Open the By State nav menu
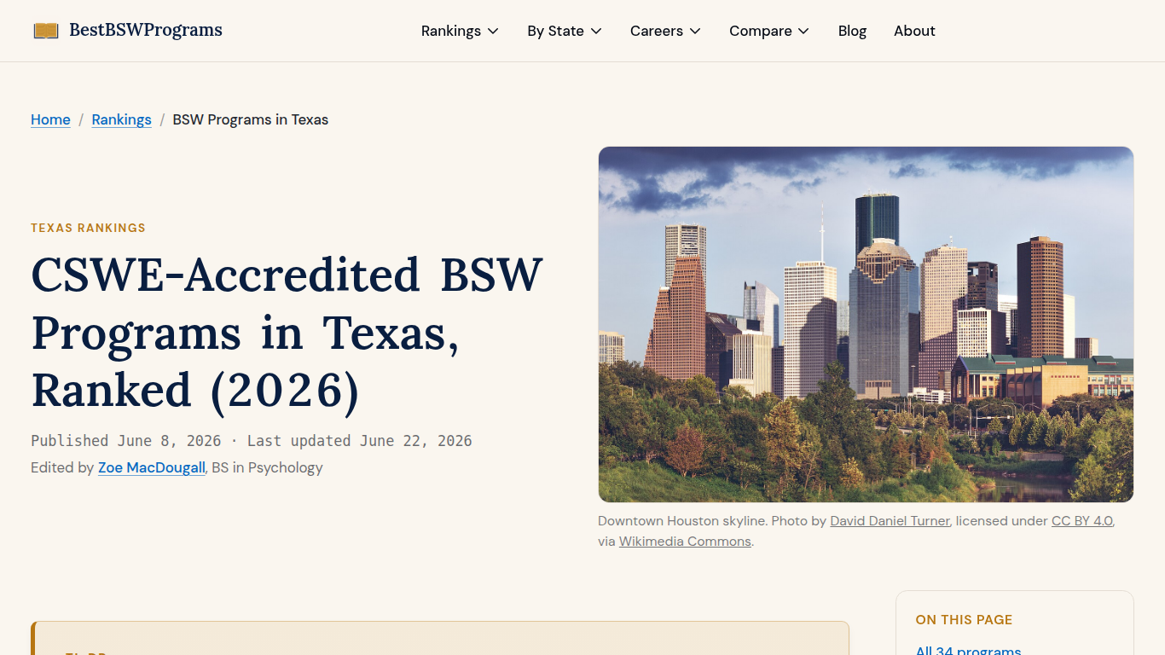 [x=565, y=31]
